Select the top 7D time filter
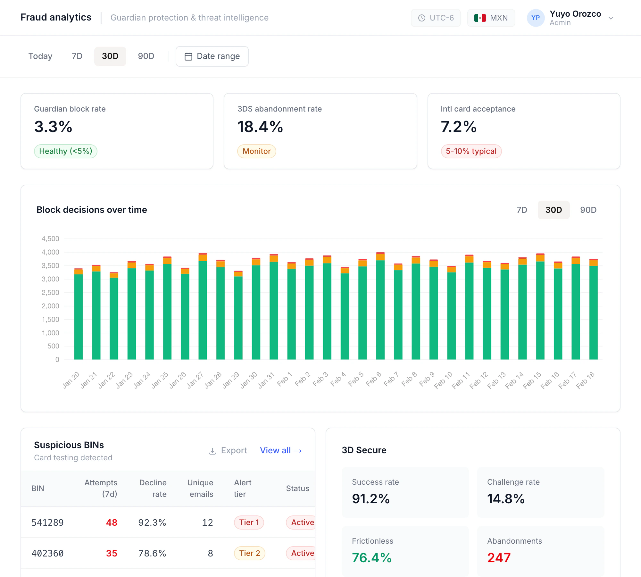The width and height of the screenshot is (641, 577). [x=77, y=56]
